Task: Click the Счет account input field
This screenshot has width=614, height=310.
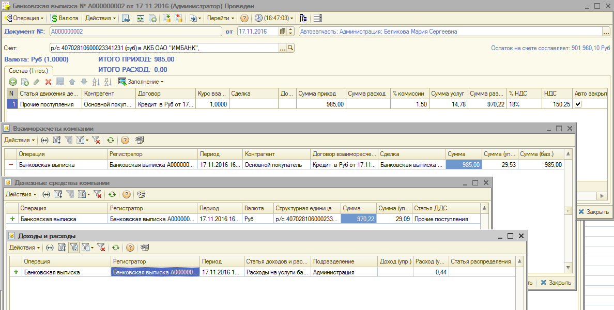Action: pos(164,48)
